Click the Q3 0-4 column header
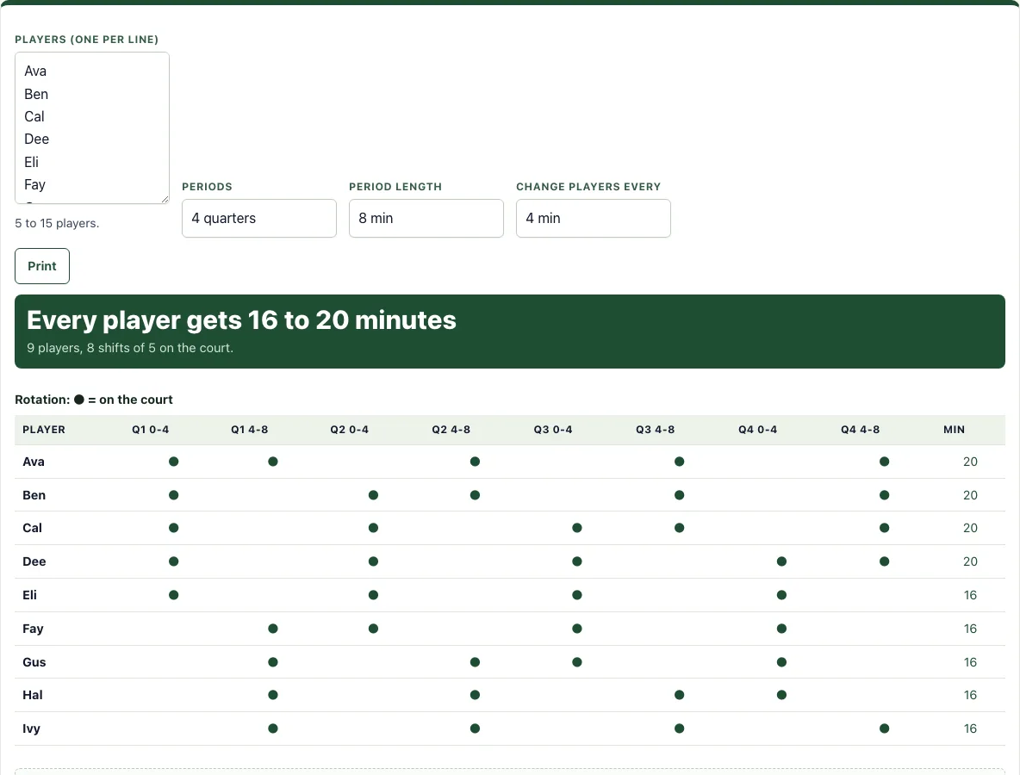This screenshot has width=1020, height=775. pyautogui.click(x=553, y=430)
